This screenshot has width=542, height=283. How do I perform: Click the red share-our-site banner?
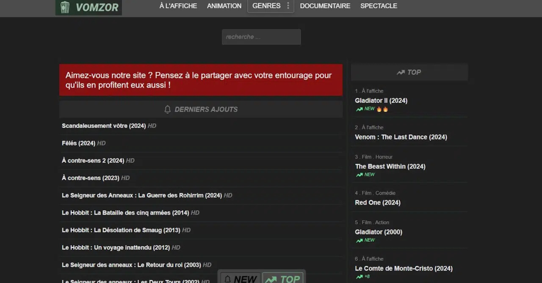[x=201, y=80]
